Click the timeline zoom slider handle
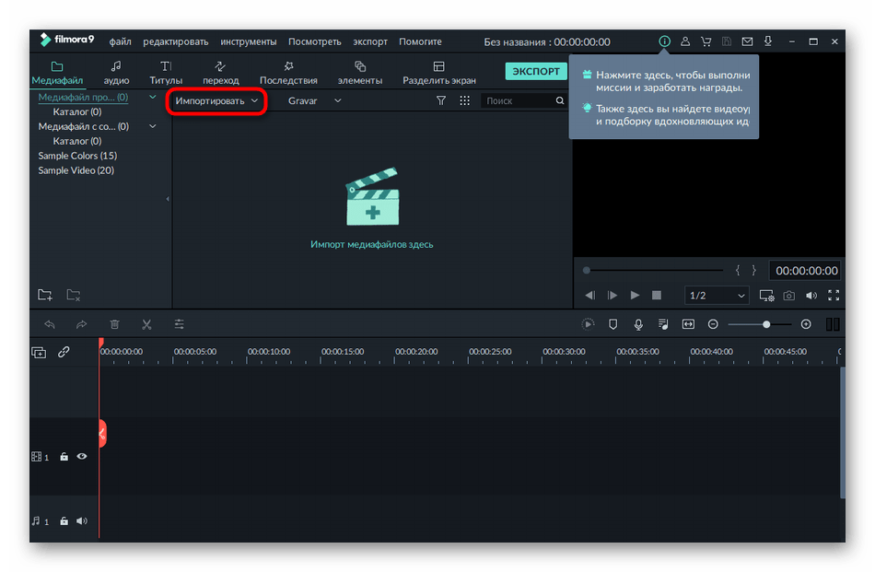The width and height of the screenshot is (875, 572). (x=765, y=324)
